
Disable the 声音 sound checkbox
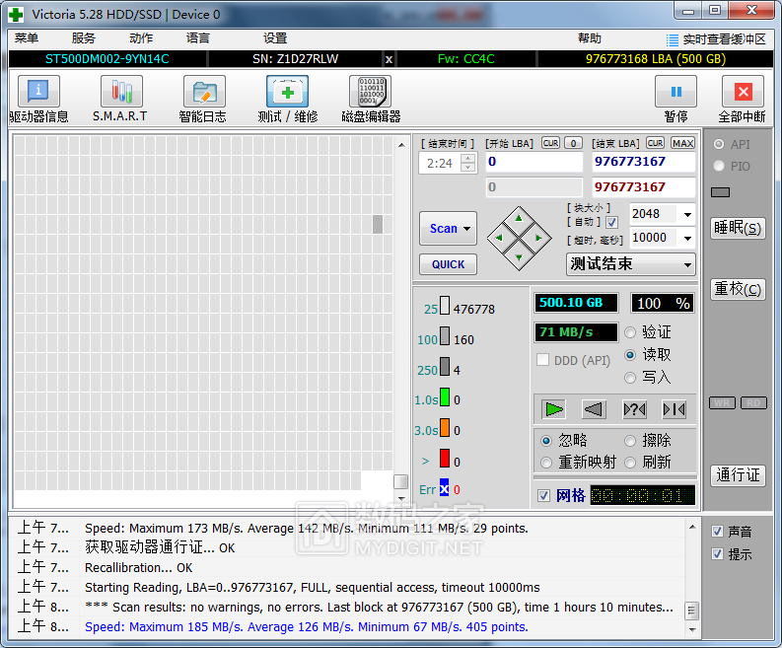coord(717,531)
